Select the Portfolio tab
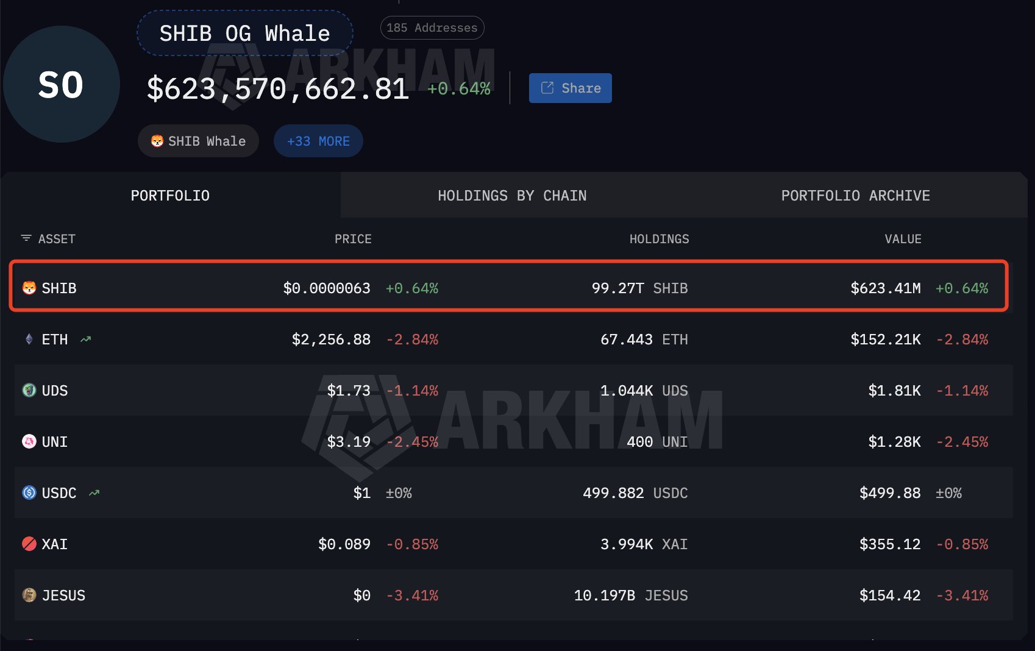The image size is (1035, 651). pyautogui.click(x=170, y=196)
